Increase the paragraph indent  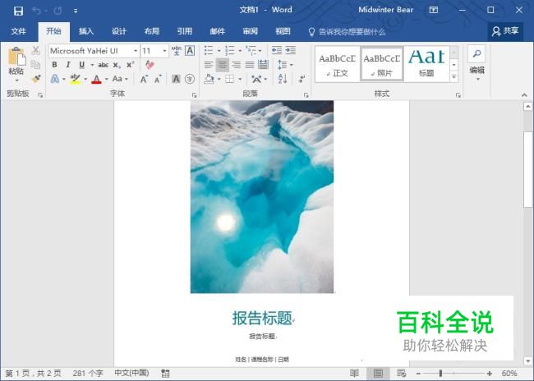pyautogui.click(x=290, y=51)
